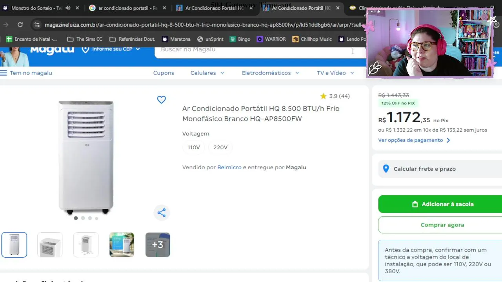Viewport: 502px width, 282px height.
Task: Click Calcular frete e prazo
Action: tap(440, 169)
